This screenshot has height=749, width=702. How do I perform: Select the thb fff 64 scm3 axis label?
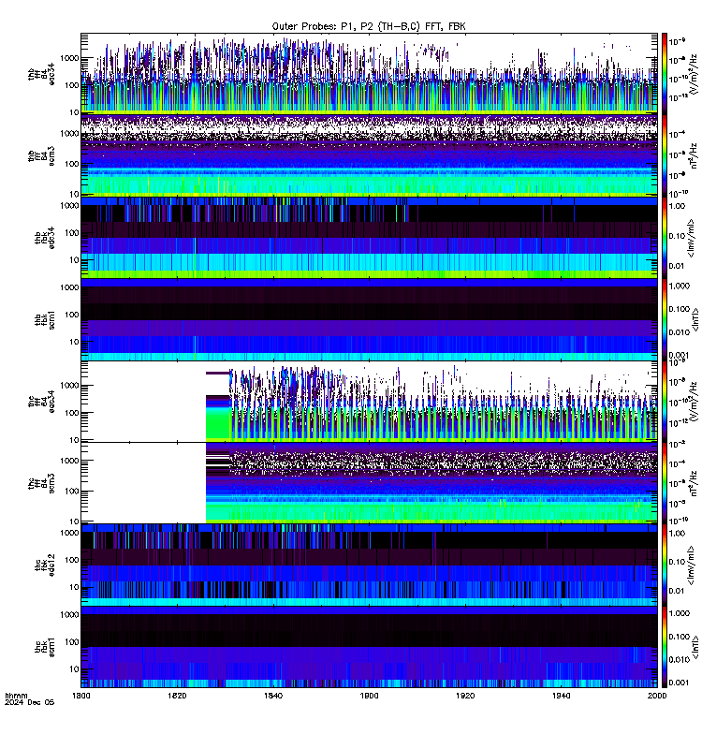[41, 155]
